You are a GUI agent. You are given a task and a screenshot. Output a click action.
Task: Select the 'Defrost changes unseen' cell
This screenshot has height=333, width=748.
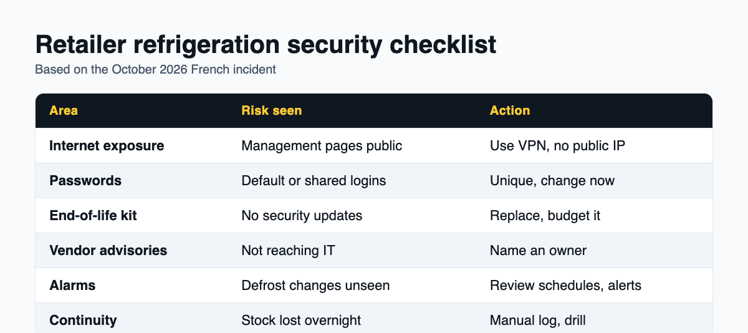tap(352, 286)
